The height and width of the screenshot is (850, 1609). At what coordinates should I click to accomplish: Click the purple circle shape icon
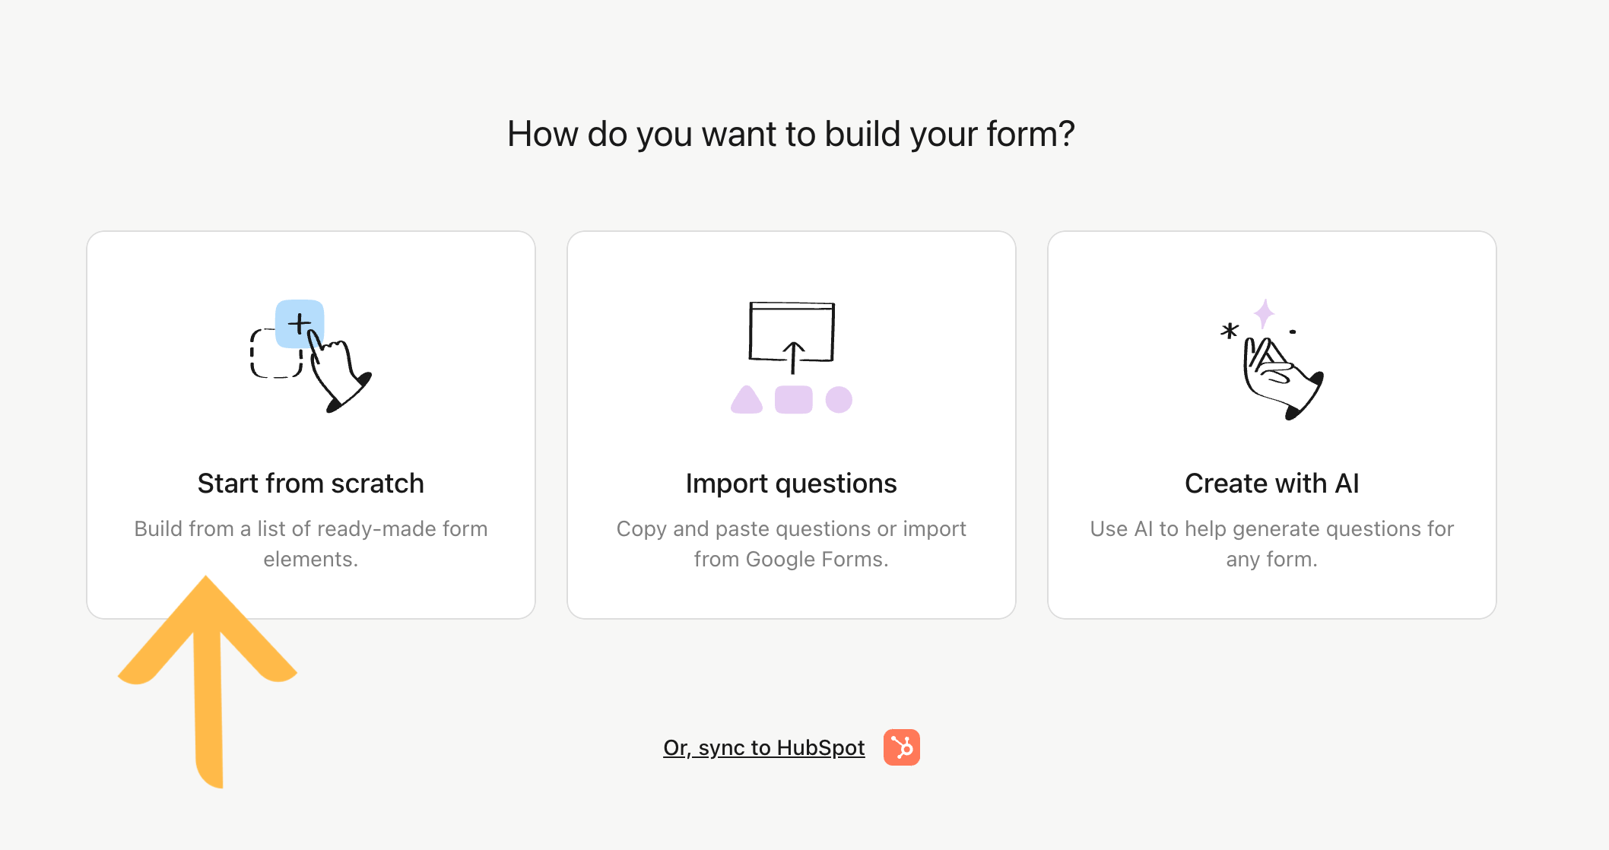pyautogui.click(x=839, y=400)
